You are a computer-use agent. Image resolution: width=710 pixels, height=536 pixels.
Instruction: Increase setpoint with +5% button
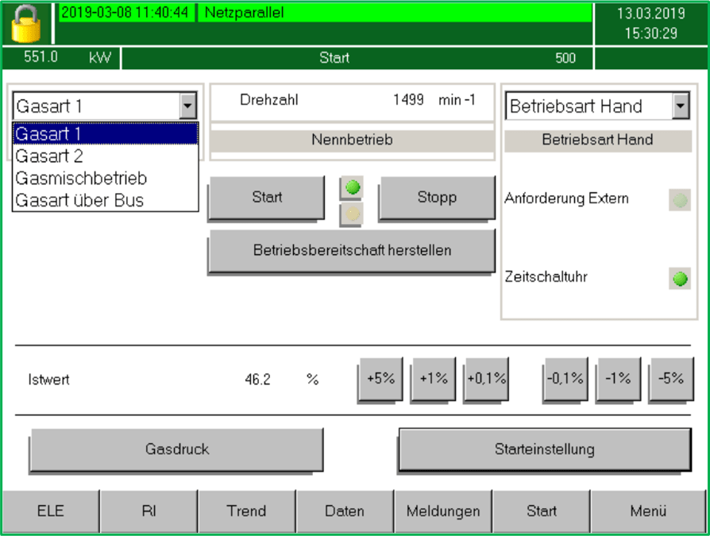tap(380, 380)
